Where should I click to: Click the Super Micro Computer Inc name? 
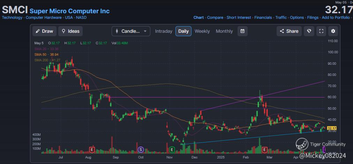[69, 11]
